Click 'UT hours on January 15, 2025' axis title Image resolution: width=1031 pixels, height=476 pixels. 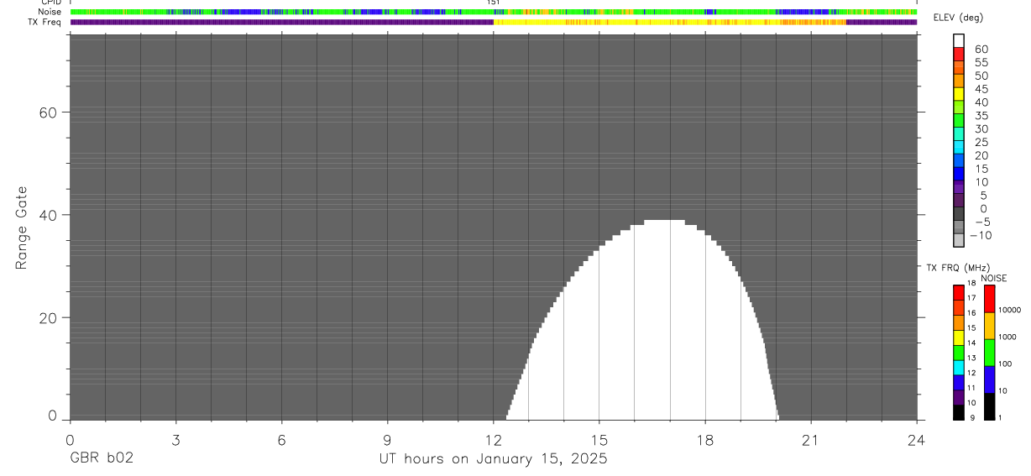[x=493, y=459]
